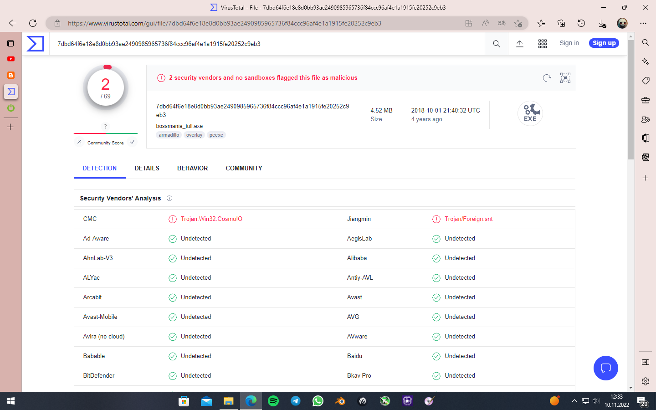The image size is (656, 410).
Task: Open the chat bubble button
Action: click(x=606, y=368)
